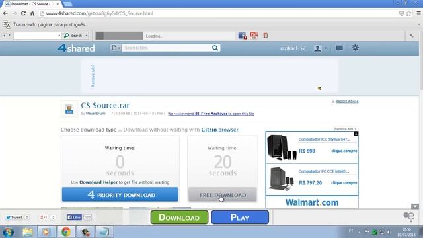The width and height of the screenshot is (423, 238).
Task: Open the Remove Ads dropdown above the ad
Action: [x=346, y=129]
